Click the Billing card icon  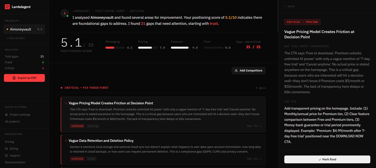7,149
